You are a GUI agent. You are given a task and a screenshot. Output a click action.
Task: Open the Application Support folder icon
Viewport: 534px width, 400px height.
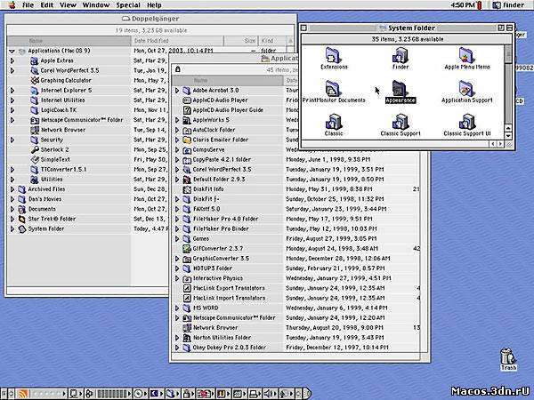tap(467, 89)
